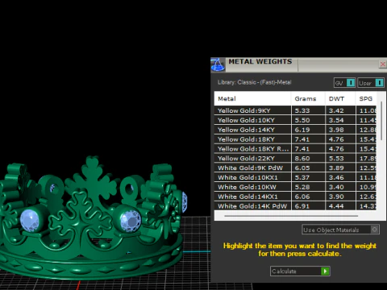Screen dimensions: 387x290
Task: Select the White Gold:14K PdW row
Action: click(295, 206)
